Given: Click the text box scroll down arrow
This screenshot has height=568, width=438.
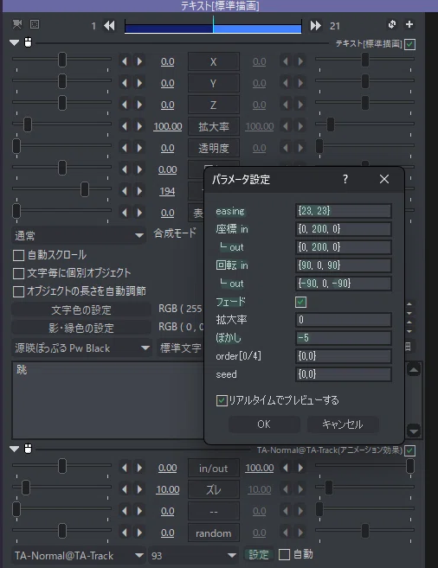Looking at the screenshot, I should 414,431.
